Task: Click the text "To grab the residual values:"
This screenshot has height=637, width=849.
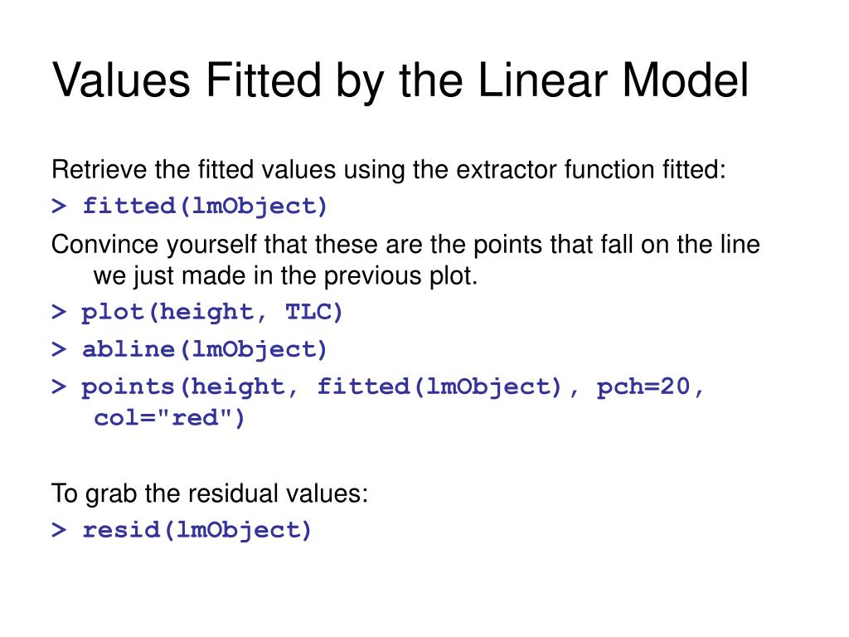Action: point(210,494)
